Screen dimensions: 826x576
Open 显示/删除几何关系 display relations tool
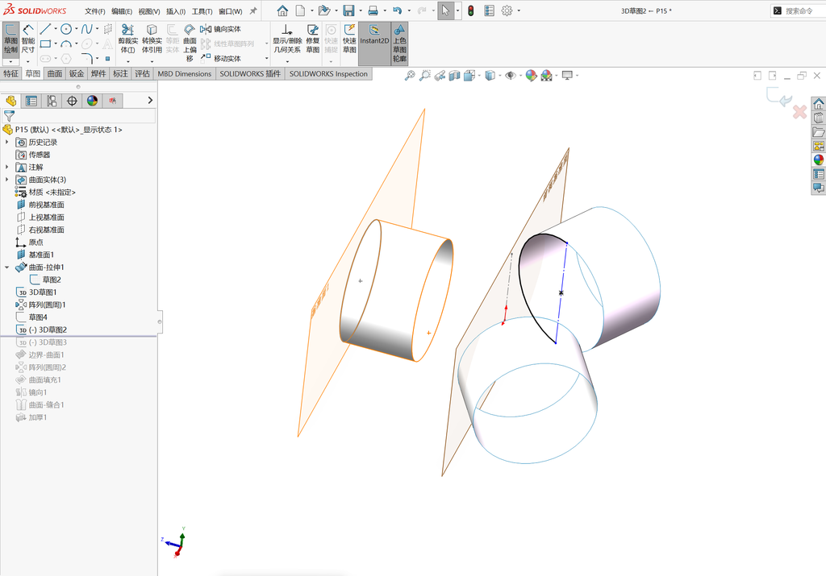point(286,39)
